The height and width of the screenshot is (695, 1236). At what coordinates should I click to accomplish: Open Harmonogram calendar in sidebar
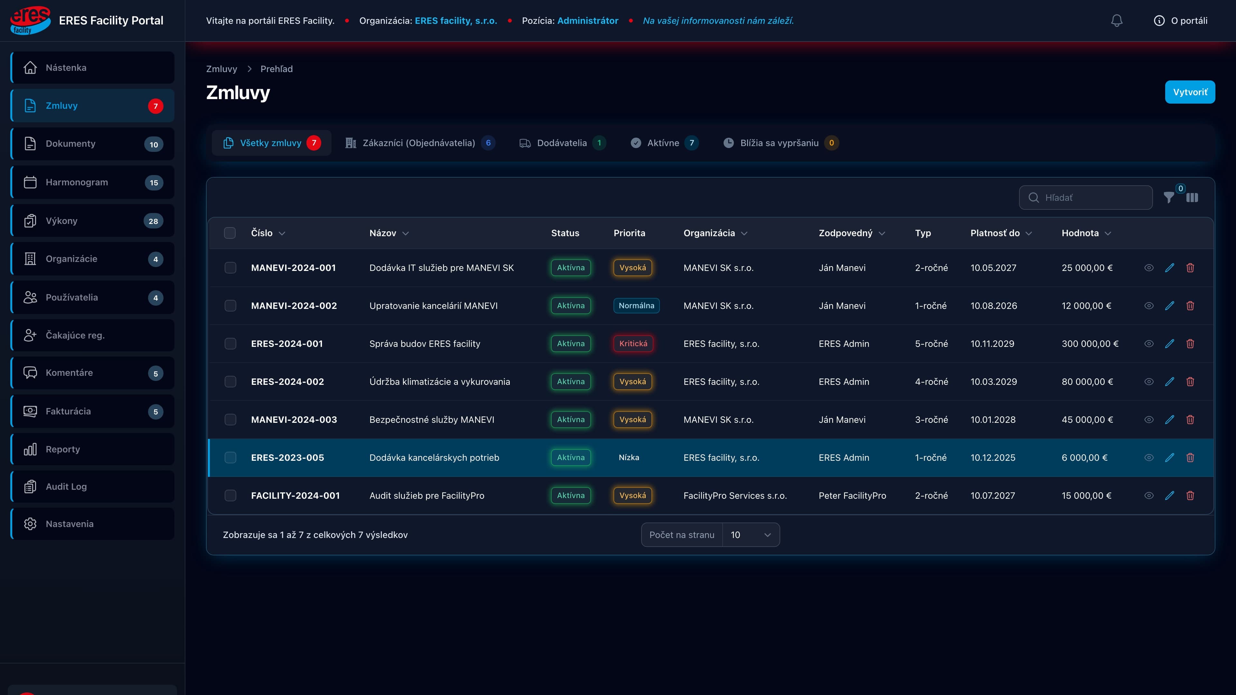click(93, 182)
